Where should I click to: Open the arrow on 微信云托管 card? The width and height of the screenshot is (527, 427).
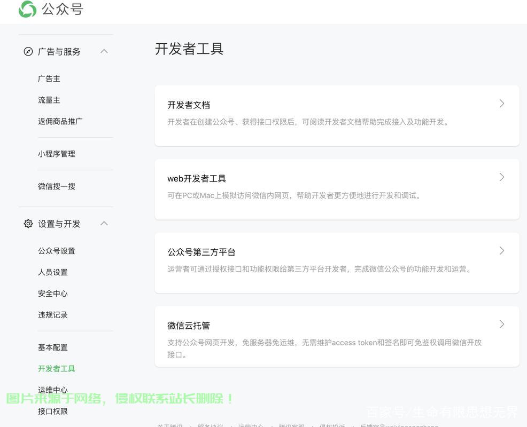click(x=502, y=324)
